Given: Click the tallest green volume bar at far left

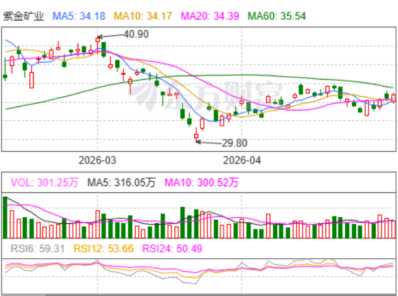Looking at the screenshot, I should (x=5, y=217).
